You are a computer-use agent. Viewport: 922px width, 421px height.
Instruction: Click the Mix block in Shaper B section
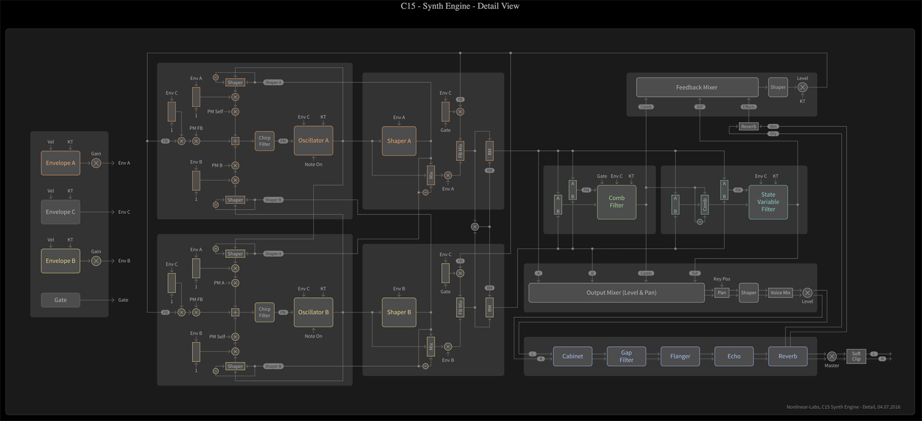pyautogui.click(x=431, y=346)
